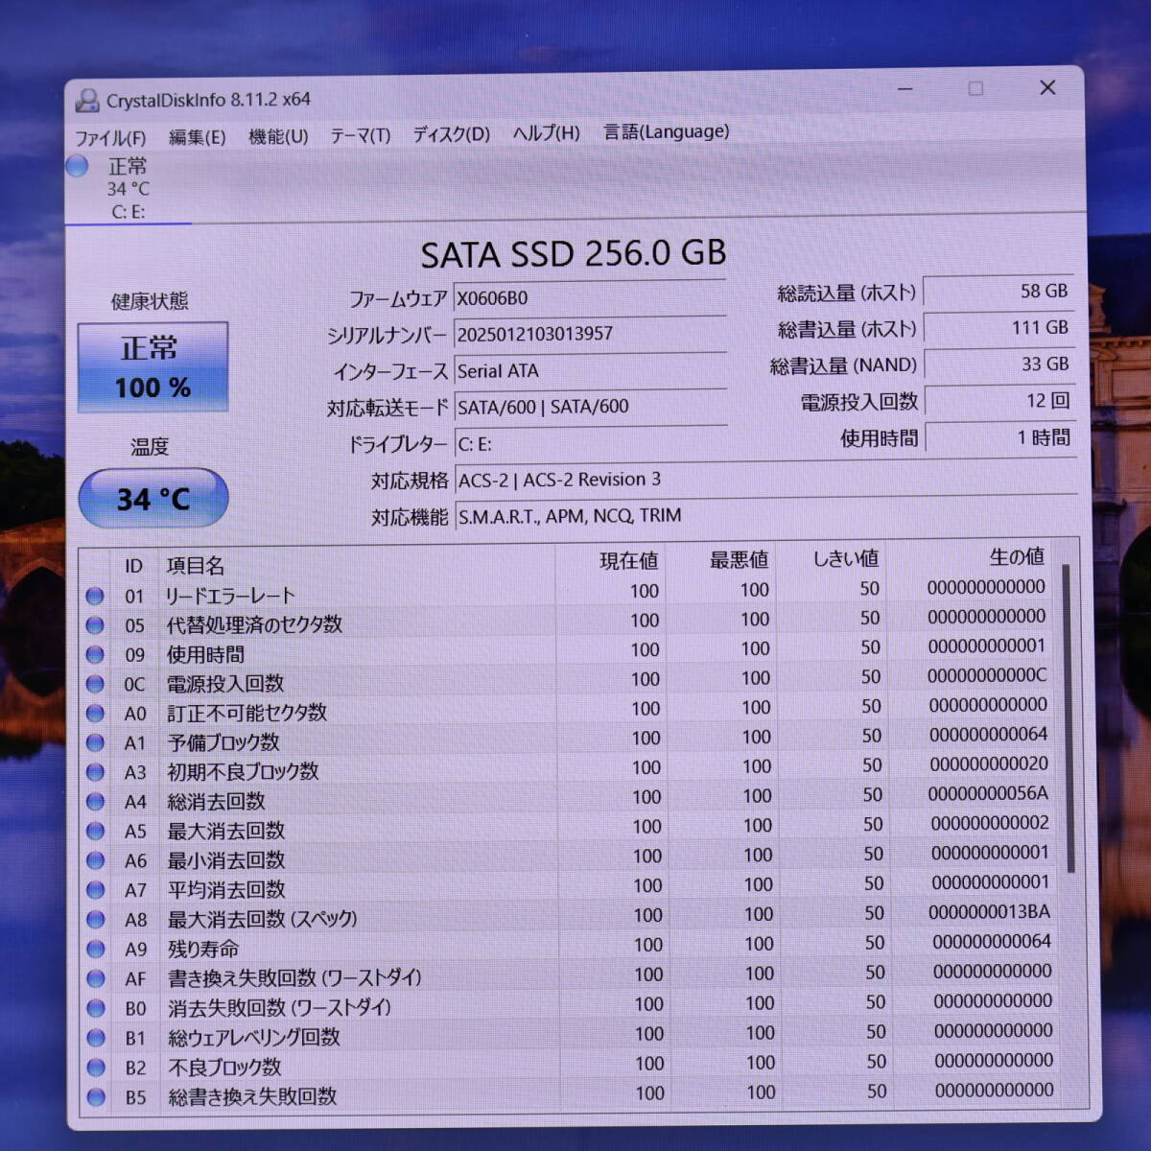Click the total host writes value 111 GB
The image size is (1151, 1151).
998,328
